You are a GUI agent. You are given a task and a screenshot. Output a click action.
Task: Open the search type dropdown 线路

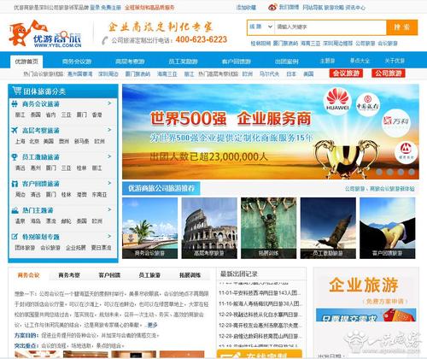click(260, 26)
